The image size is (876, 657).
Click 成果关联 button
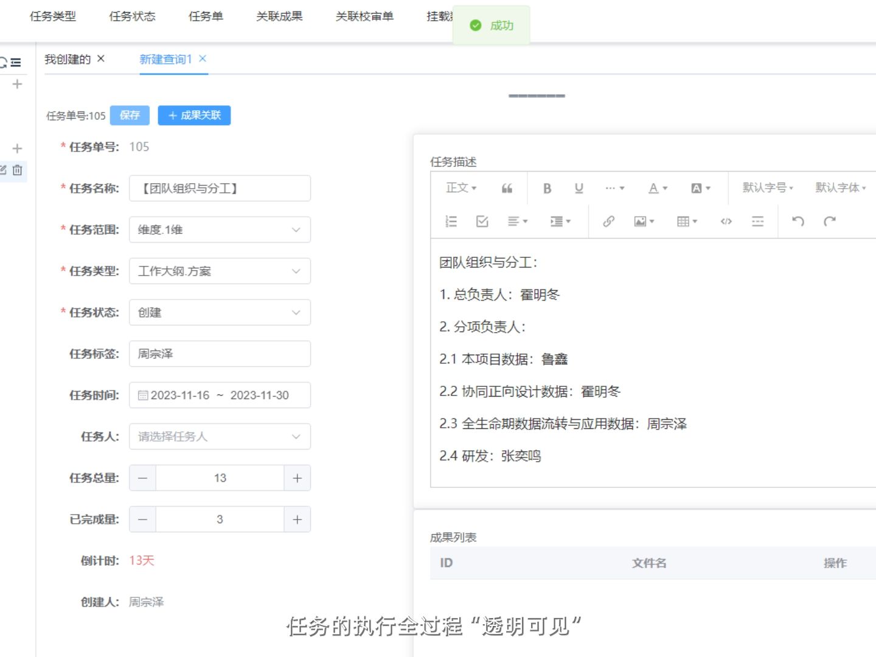point(194,116)
